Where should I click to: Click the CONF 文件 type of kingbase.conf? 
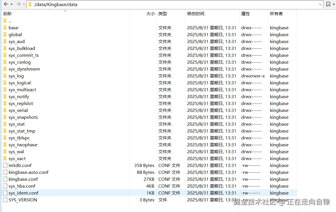(x=169, y=179)
